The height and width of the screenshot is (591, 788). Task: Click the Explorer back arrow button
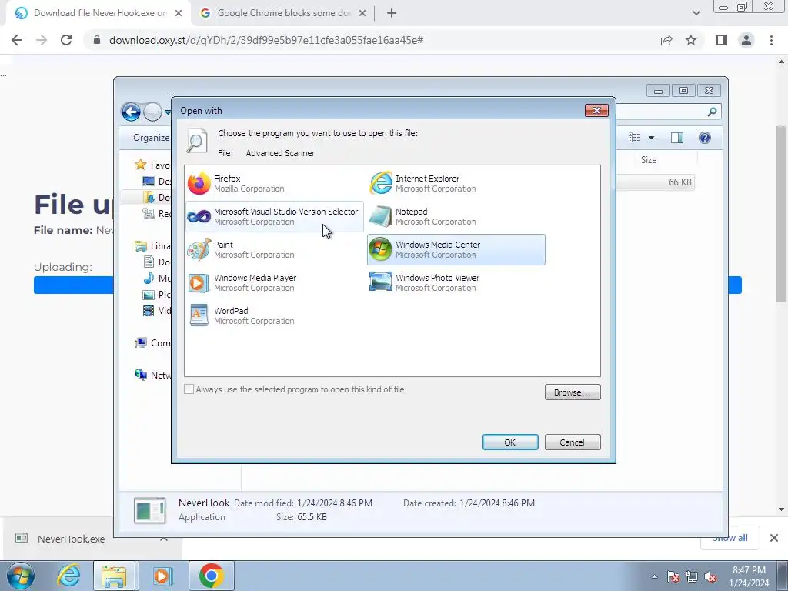[x=131, y=112]
